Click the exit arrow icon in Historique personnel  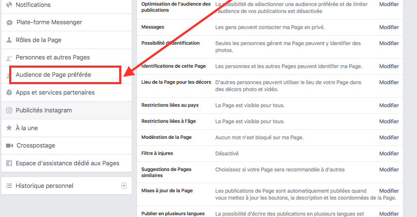(124, 186)
